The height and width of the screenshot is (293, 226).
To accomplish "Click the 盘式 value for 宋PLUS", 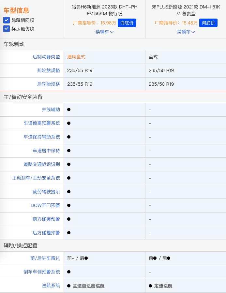I will pos(153,57).
